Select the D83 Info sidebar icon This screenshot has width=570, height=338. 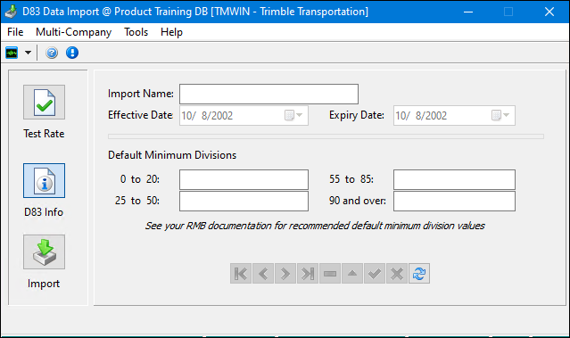point(44,181)
